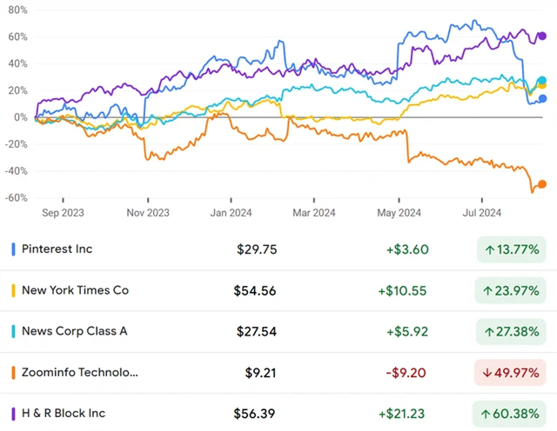The image size is (557, 431).
Task: Click the blue Pinterest endpoint dot on chart
Action: click(542, 99)
